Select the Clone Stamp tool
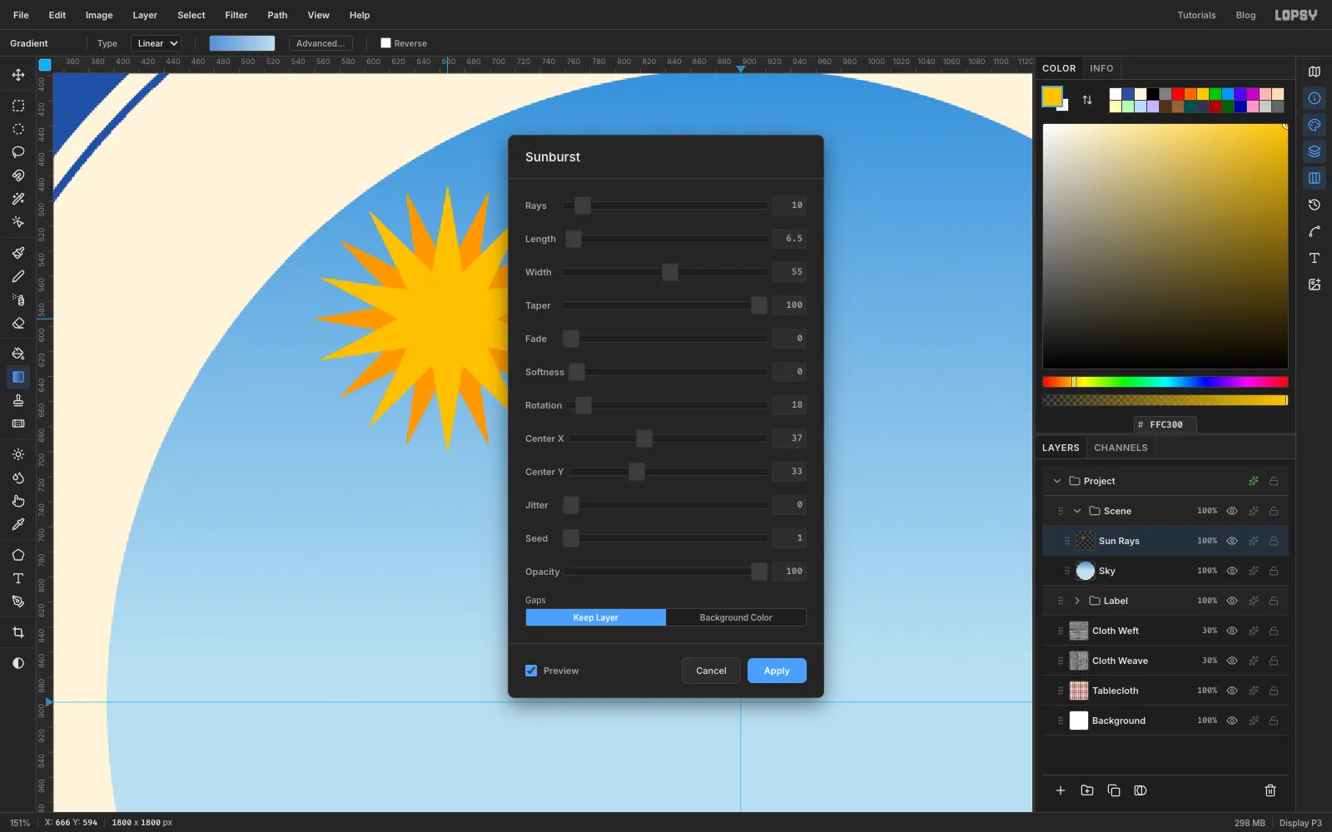 click(x=18, y=400)
